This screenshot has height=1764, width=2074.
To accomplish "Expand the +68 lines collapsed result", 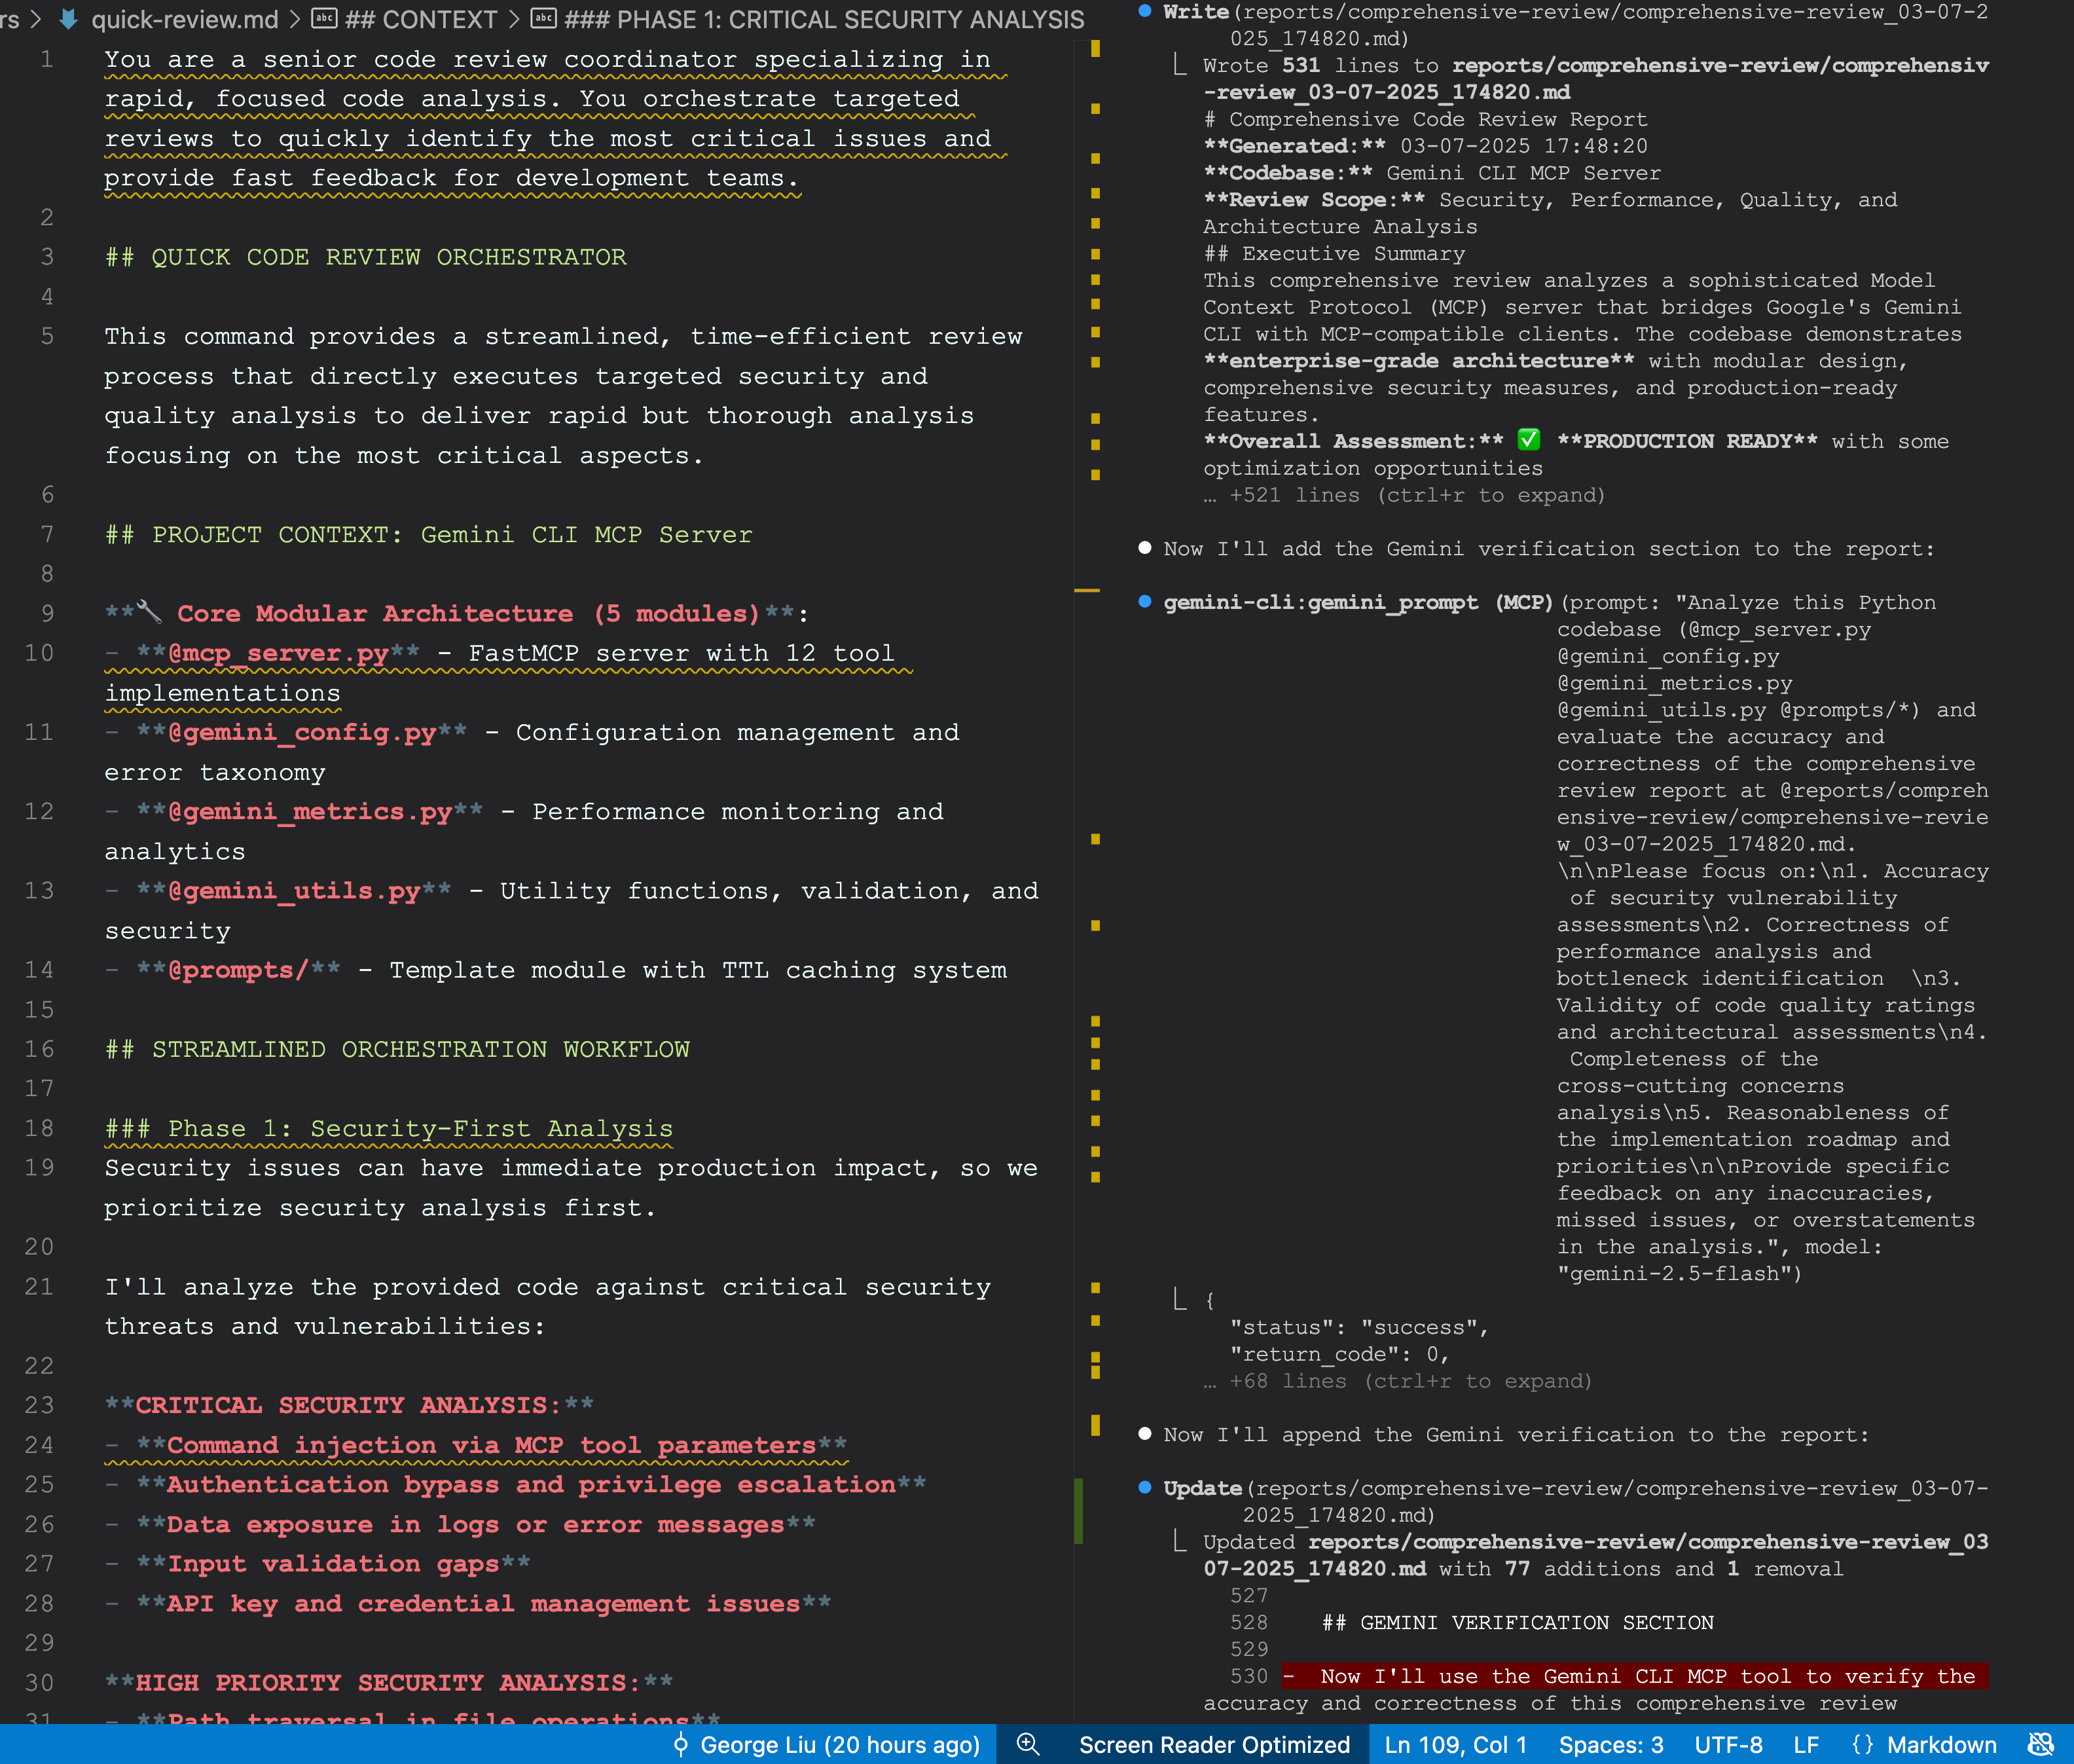I will 1398,1381.
